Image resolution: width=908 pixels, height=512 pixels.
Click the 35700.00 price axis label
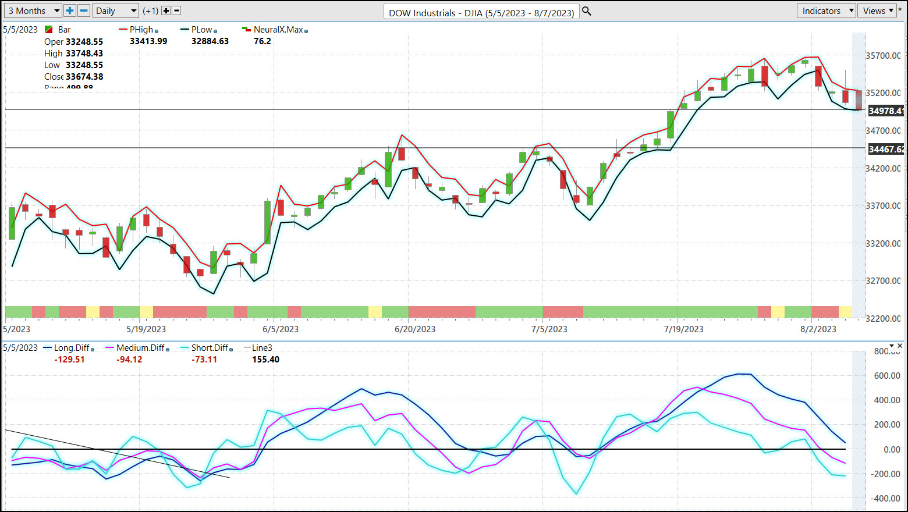884,56
